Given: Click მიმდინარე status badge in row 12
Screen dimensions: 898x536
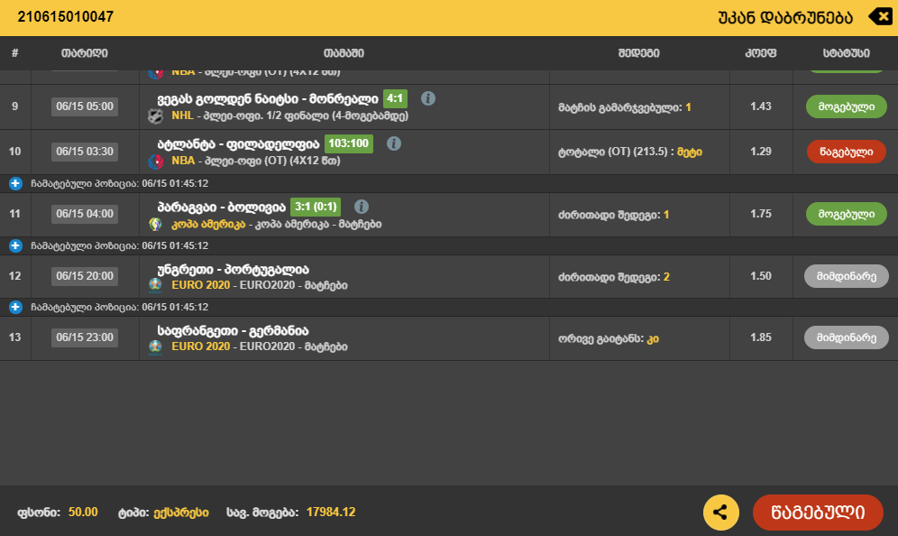Looking at the screenshot, I should 846,276.
